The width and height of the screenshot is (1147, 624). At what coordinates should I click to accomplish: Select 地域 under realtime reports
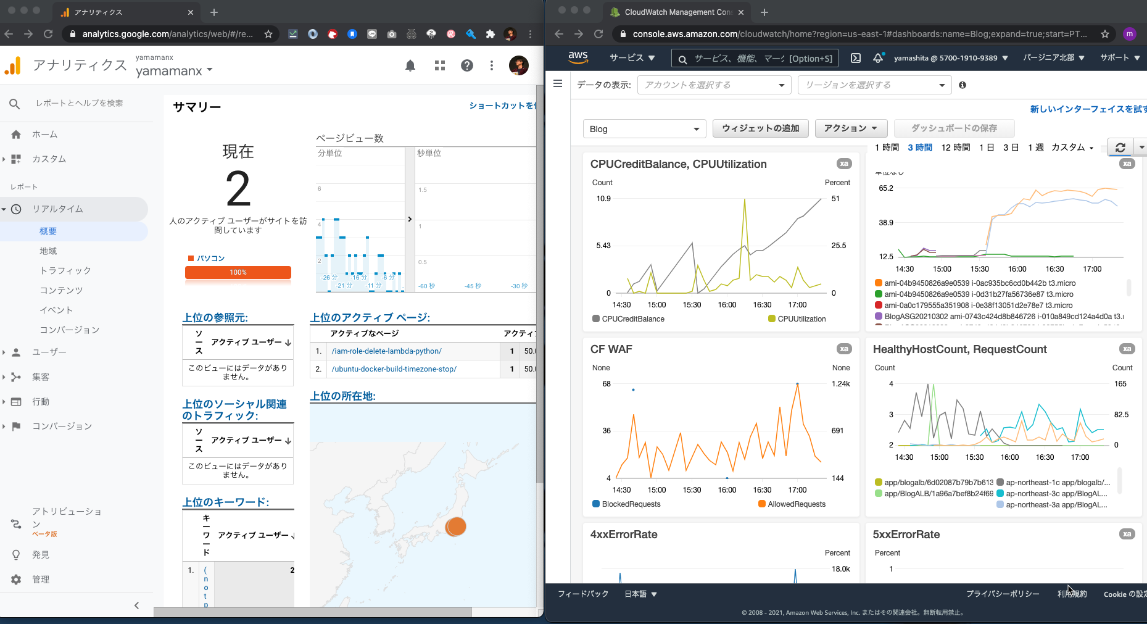click(48, 251)
